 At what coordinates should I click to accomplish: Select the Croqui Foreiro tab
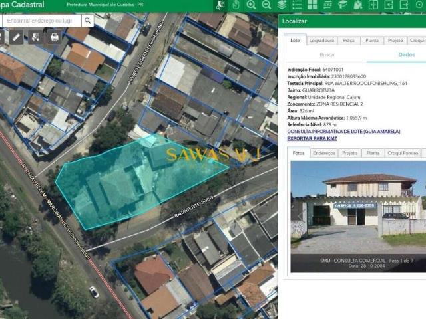point(403,153)
